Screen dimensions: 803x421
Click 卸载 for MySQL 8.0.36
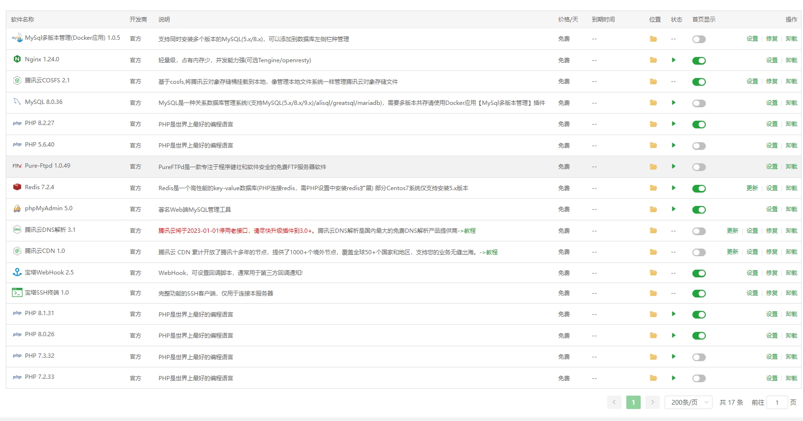click(792, 103)
